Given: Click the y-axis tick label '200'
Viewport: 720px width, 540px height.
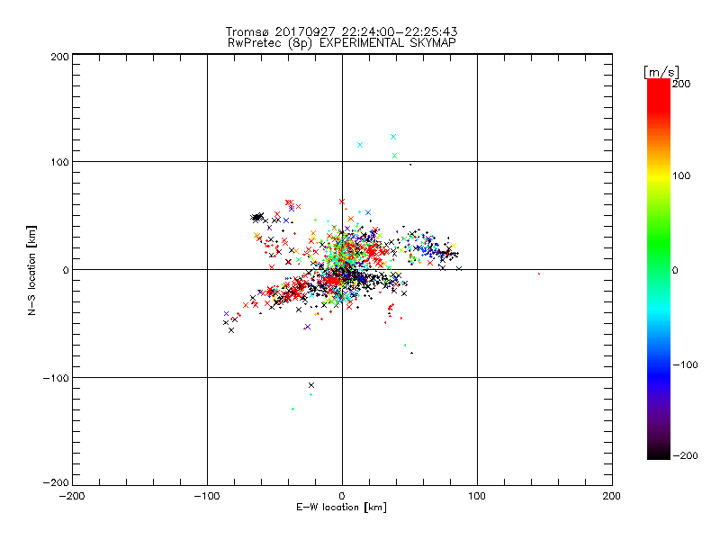Looking at the screenshot, I should click(x=59, y=57).
